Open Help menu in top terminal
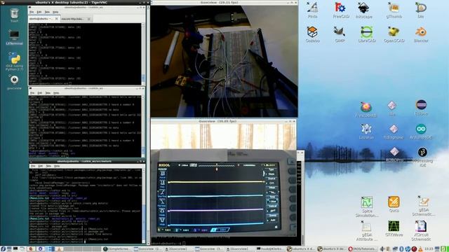The height and width of the screenshot is (252, 449). coord(55,12)
